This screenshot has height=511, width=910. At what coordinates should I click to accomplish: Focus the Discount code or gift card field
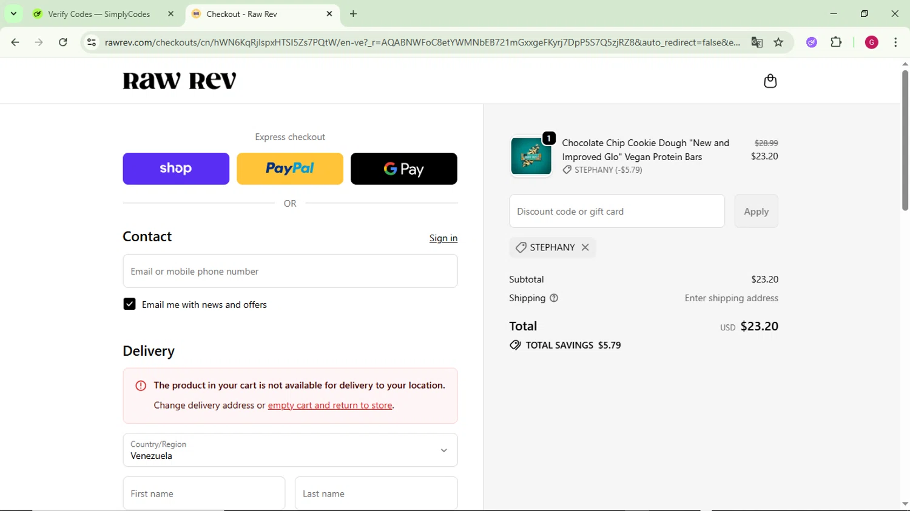[x=617, y=211]
